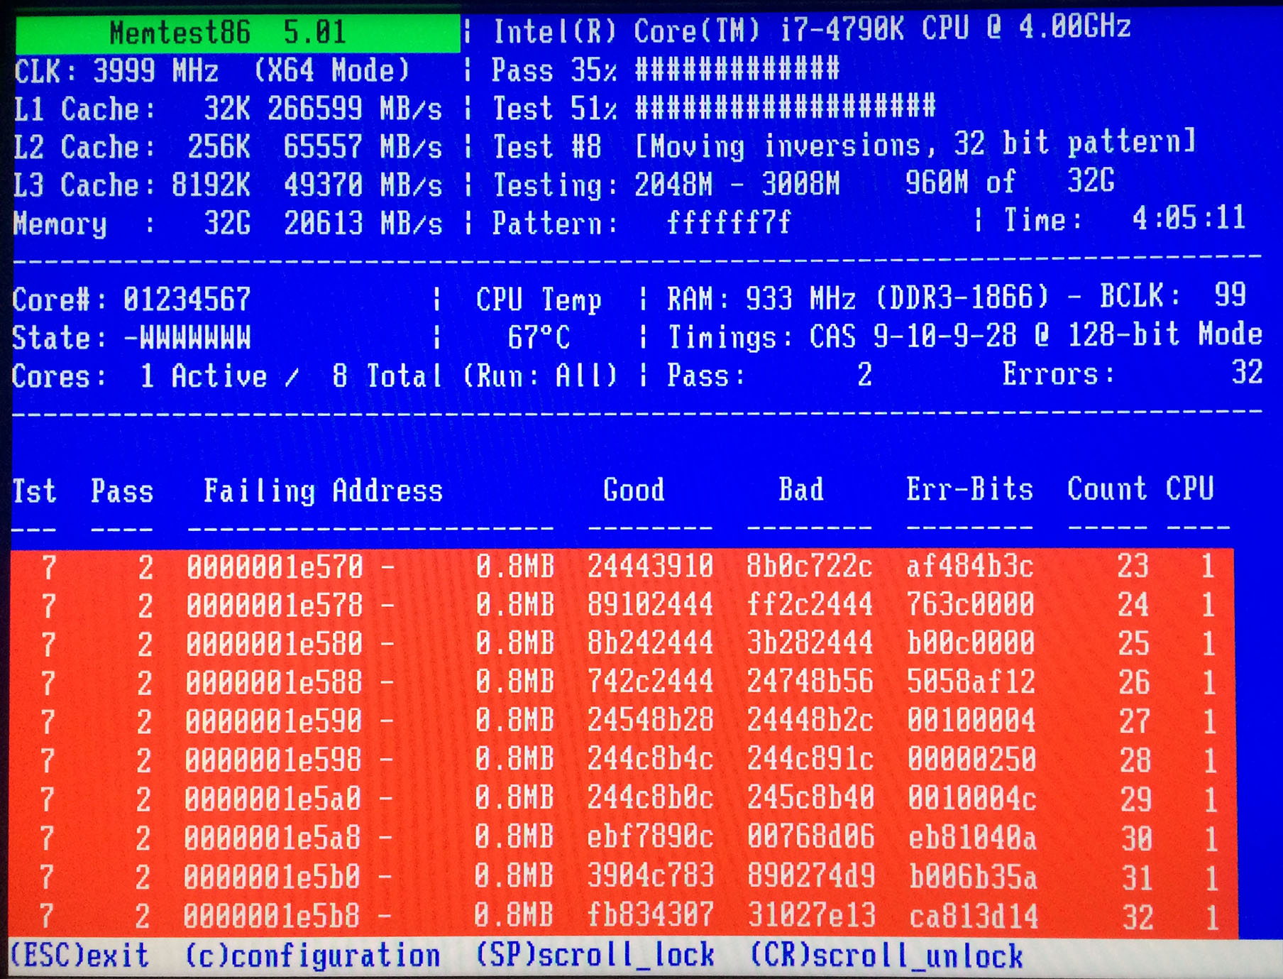Click Test #8 Moving inversions description
Viewport: 1283px width, 979px height.
click(844, 145)
